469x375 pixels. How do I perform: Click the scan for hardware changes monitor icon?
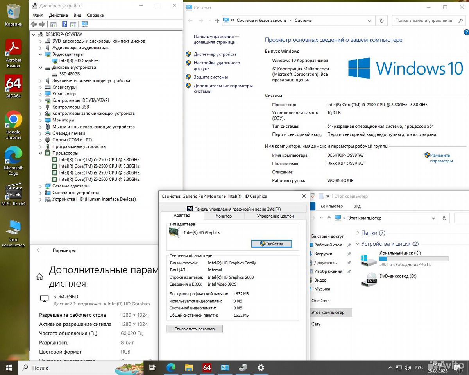(x=84, y=24)
